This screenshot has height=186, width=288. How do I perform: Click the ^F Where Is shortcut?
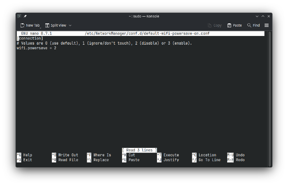click(99, 155)
